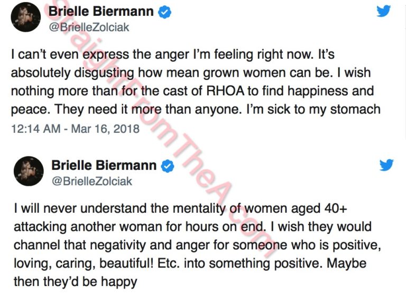Click the Twitter bird icon on the top tweet
Screen dimensions: 406x296
[384, 11]
